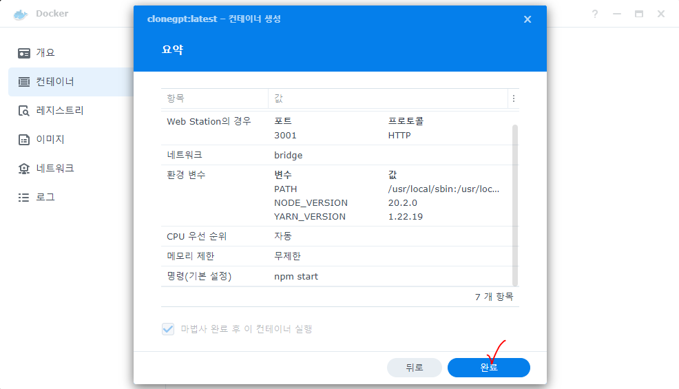Select the 명령(기본 설정) row label
This screenshot has height=389, width=679.
coord(199,276)
